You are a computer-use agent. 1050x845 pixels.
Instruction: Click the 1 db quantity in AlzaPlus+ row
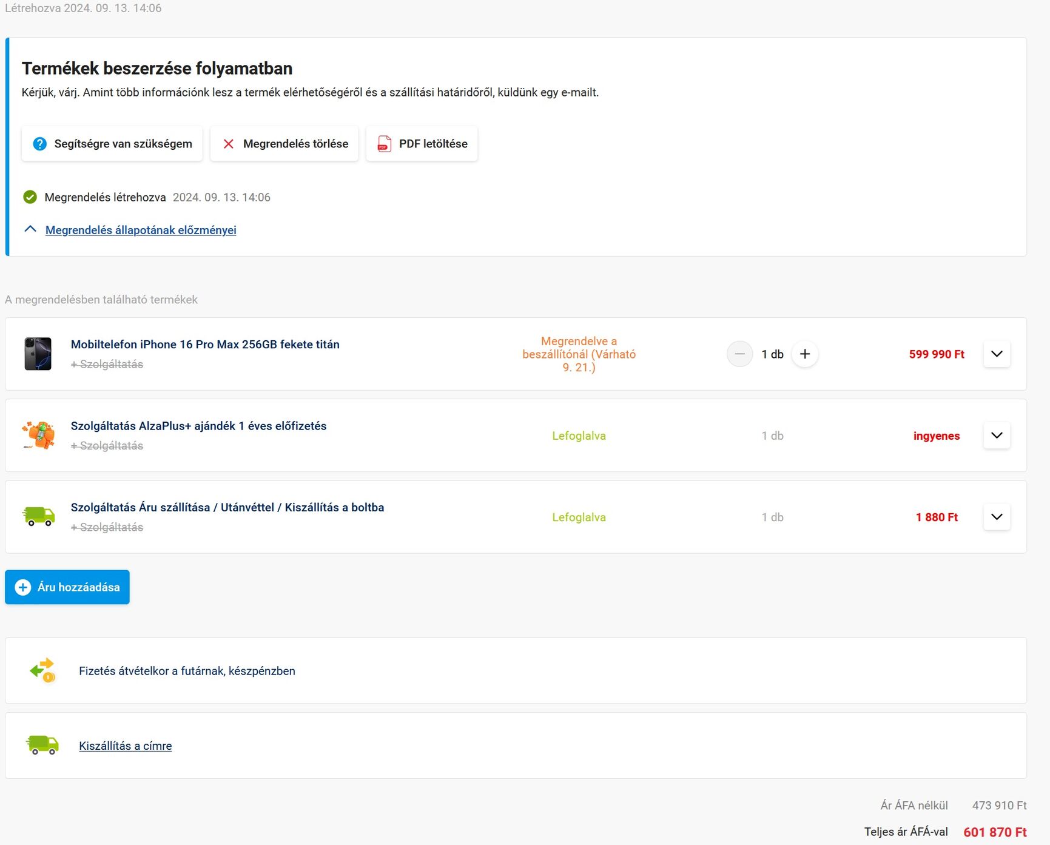[772, 436]
